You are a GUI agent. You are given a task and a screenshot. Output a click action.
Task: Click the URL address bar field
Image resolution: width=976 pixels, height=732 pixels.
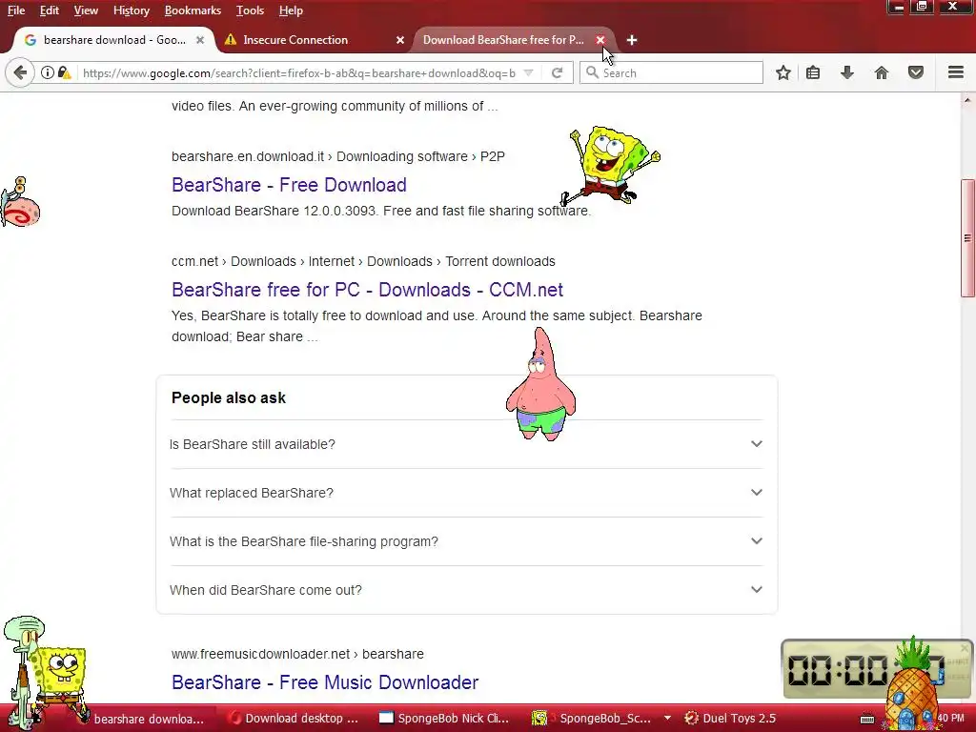click(x=298, y=72)
